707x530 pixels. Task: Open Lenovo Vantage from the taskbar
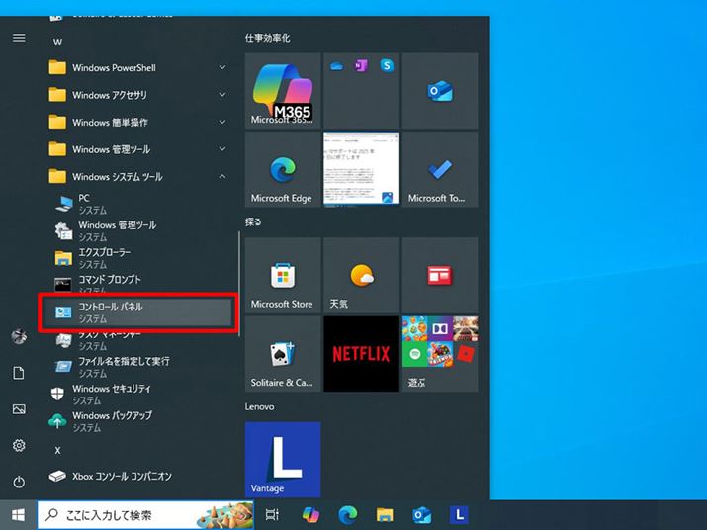[x=459, y=514]
